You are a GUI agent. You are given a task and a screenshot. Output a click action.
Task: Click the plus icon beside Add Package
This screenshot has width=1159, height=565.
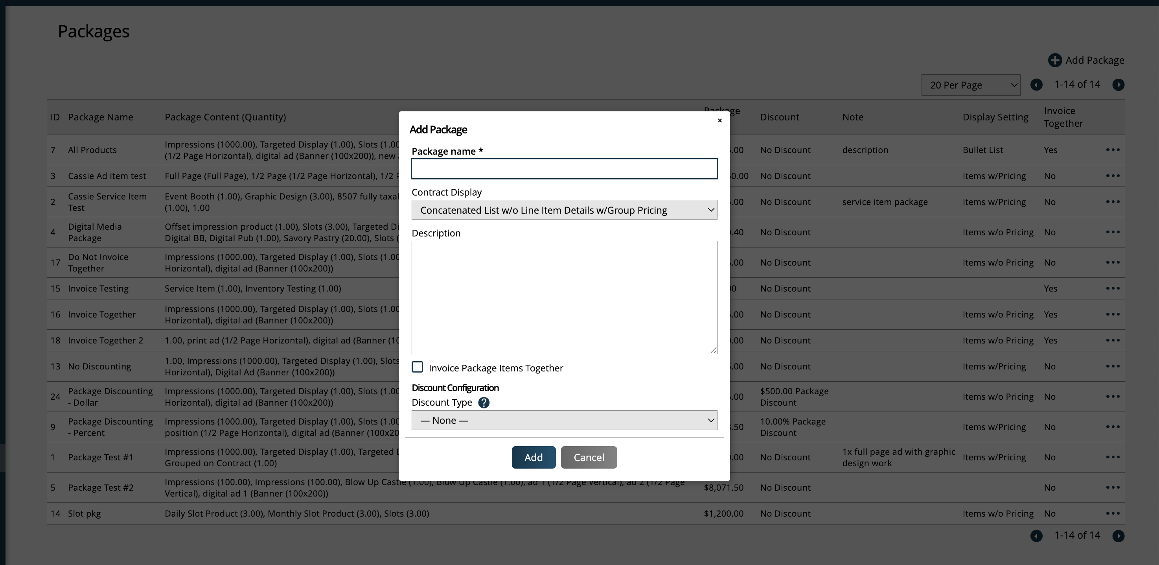click(x=1056, y=60)
